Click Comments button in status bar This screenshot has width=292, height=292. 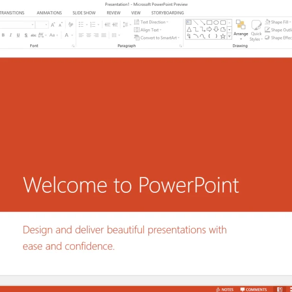[254, 290]
